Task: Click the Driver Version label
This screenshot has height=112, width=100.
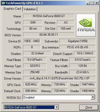Action: [x=13, y=79]
